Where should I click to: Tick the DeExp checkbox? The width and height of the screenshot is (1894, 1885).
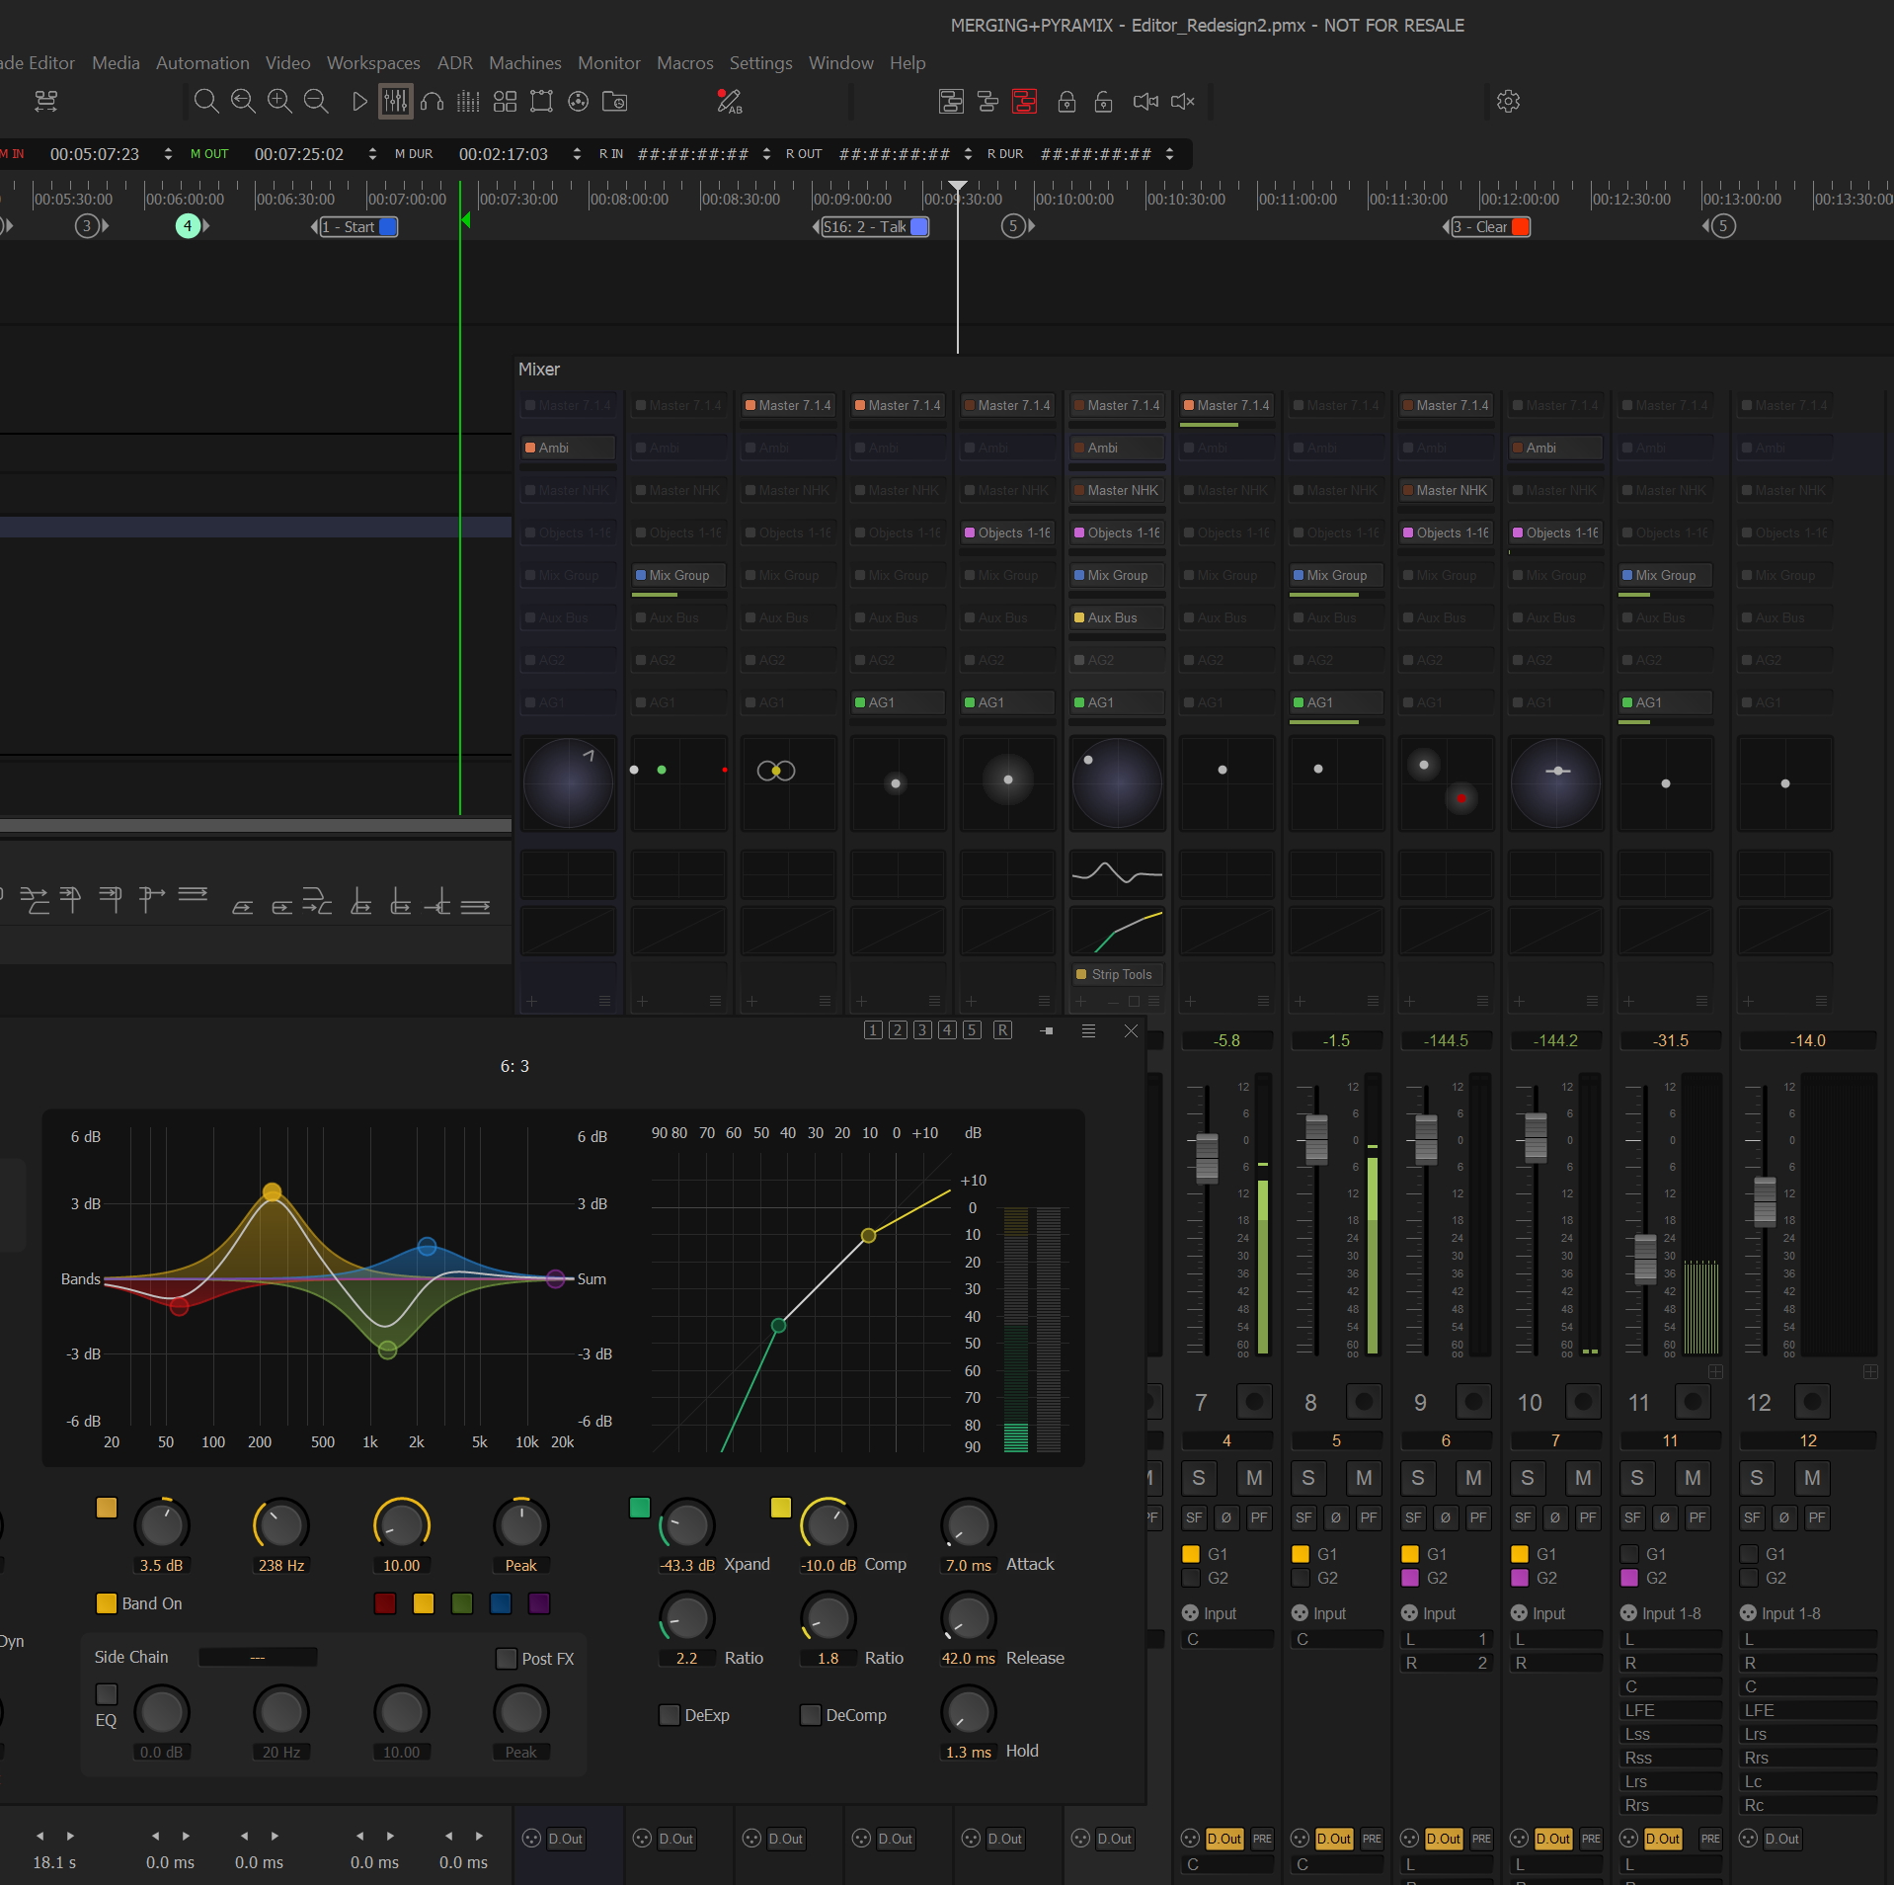(x=670, y=1715)
